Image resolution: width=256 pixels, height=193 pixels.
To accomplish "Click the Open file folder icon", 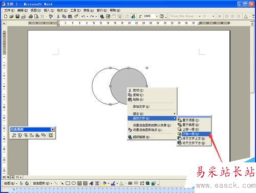I will 11,16.
